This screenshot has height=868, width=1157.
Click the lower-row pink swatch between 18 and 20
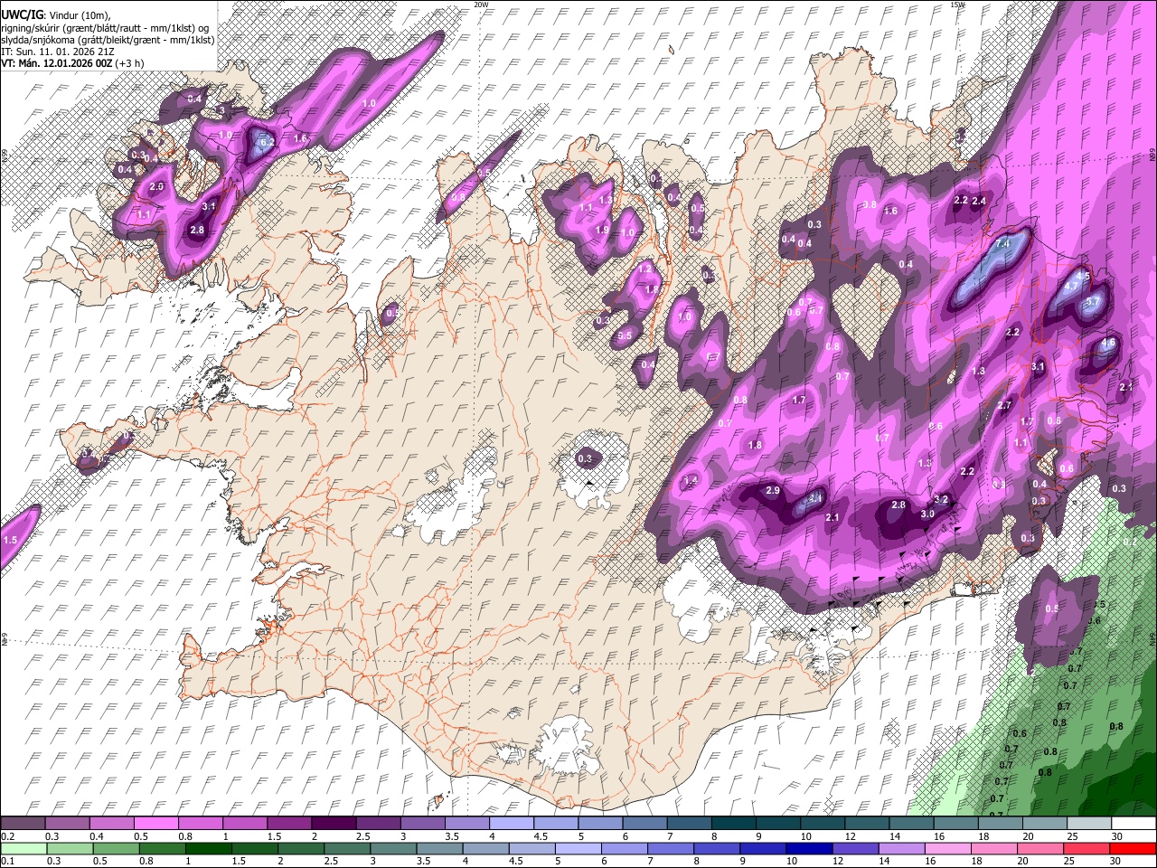coord(992,848)
